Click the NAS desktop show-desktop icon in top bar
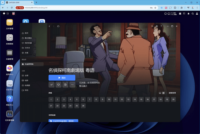Screen dimensions: 200x134 point(4,14)
